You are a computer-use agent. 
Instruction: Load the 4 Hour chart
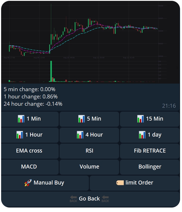click(x=89, y=135)
